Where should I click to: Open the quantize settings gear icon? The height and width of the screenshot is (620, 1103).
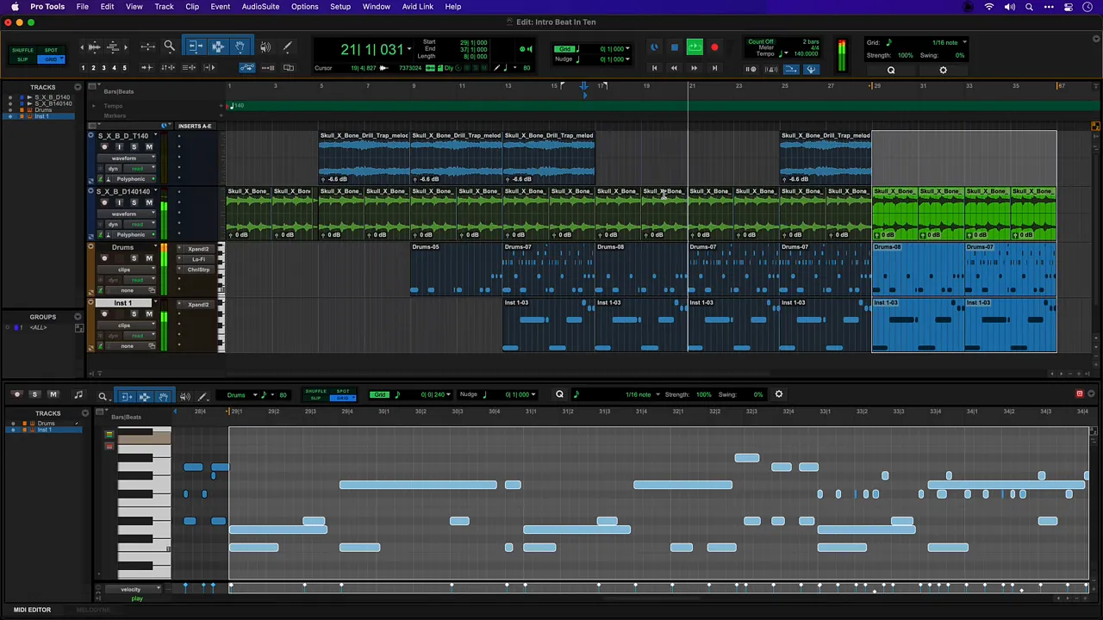click(943, 70)
